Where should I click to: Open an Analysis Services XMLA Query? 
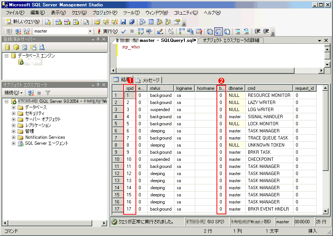click(76, 22)
